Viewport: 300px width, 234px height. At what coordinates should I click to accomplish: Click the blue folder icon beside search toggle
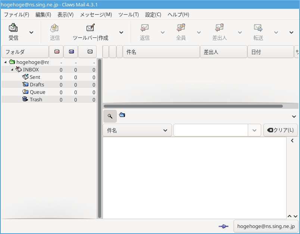coord(122,115)
